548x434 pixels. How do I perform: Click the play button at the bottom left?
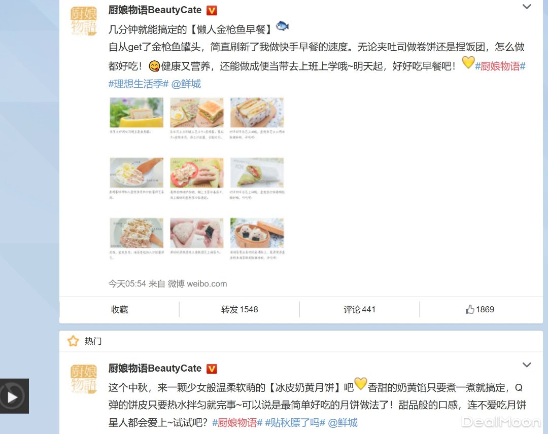[x=13, y=396]
